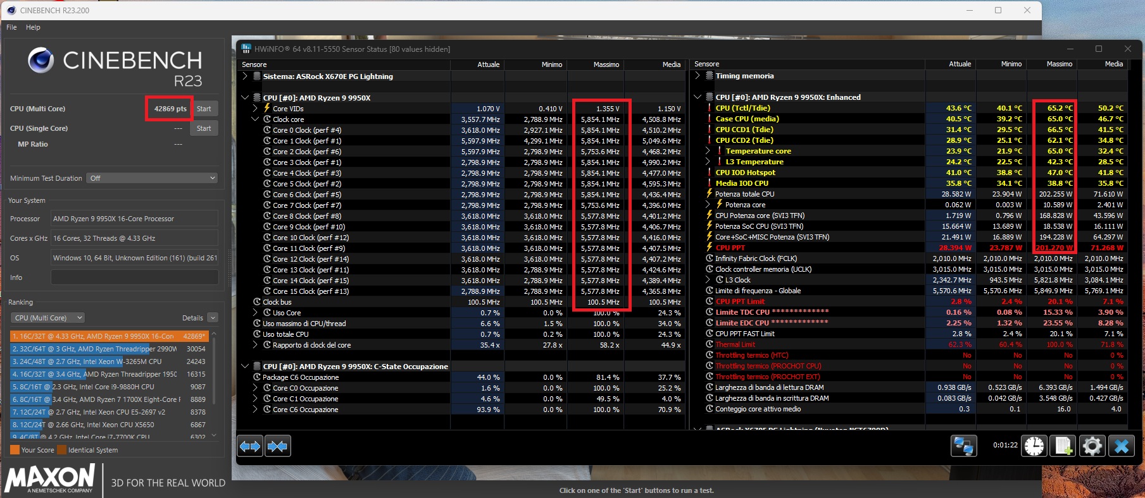Open Cinebench File menu

coord(11,27)
